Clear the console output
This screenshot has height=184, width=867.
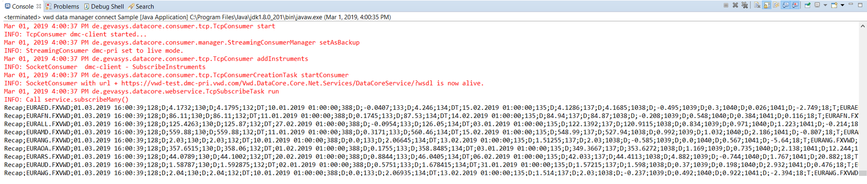[x=757, y=5]
